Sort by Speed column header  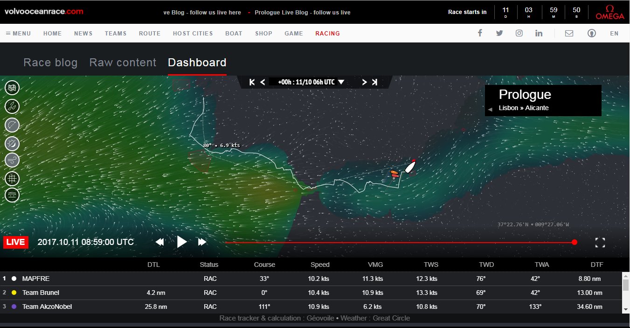[x=320, y=265]
